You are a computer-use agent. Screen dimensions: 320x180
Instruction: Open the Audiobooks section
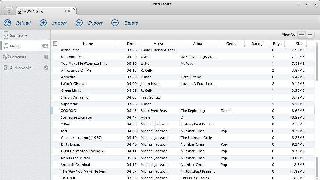[25, 68]
